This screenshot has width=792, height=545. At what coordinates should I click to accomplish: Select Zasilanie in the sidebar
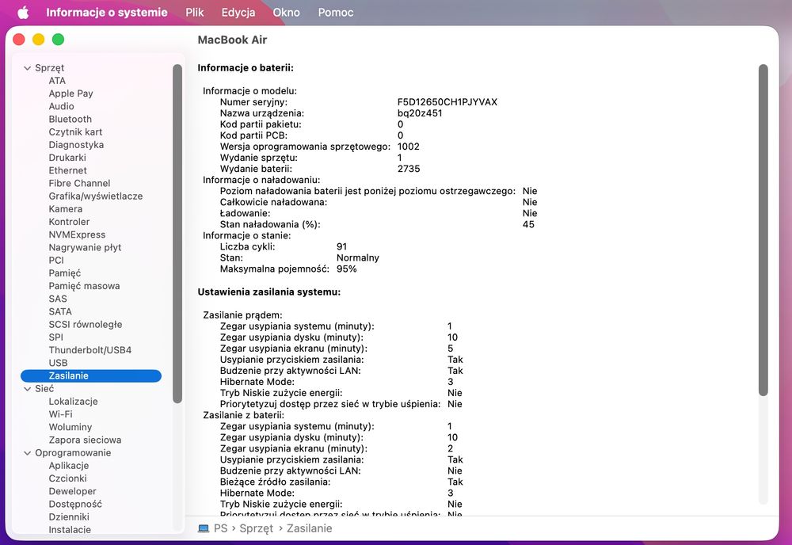91,375
